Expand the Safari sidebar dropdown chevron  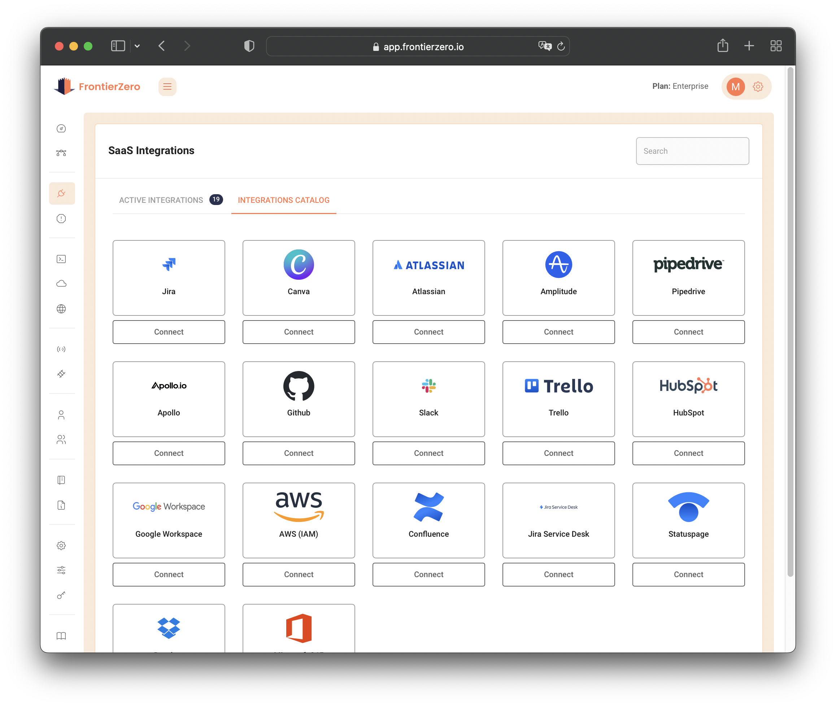click(x=137, y=46)
